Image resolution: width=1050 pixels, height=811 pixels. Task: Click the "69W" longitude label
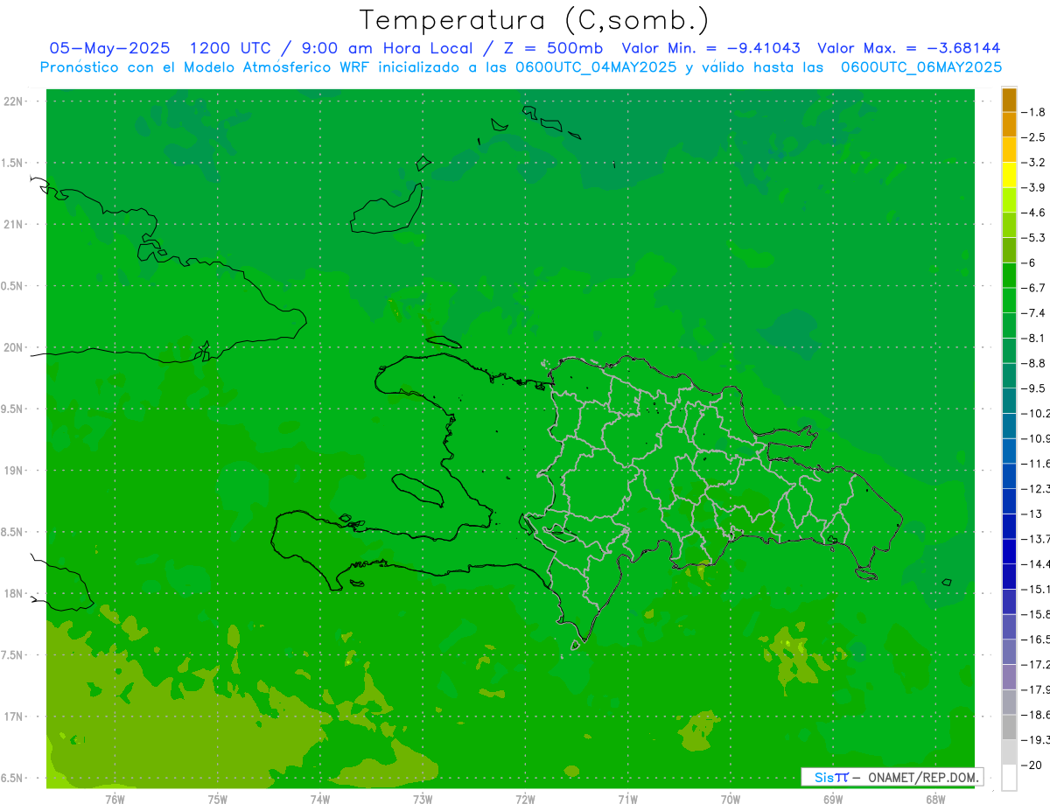point(833,799)
